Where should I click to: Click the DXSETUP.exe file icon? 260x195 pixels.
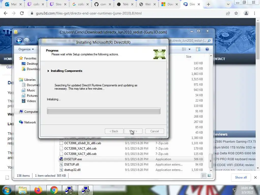tap(61, 159)
